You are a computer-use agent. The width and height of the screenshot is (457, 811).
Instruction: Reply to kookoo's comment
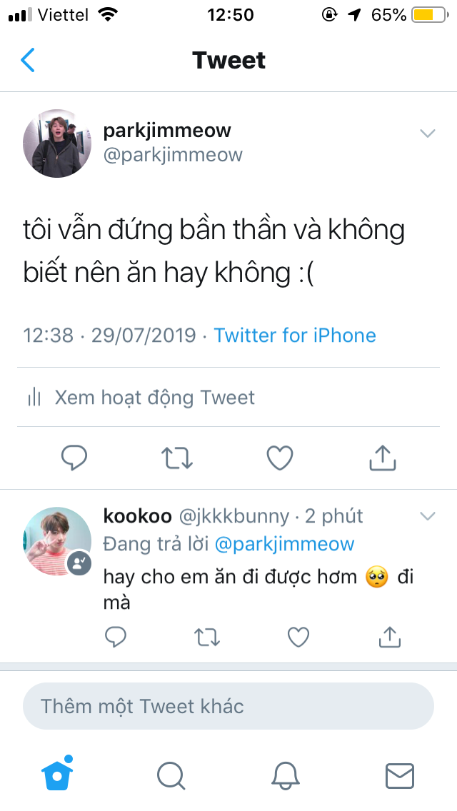pos(116,637)
